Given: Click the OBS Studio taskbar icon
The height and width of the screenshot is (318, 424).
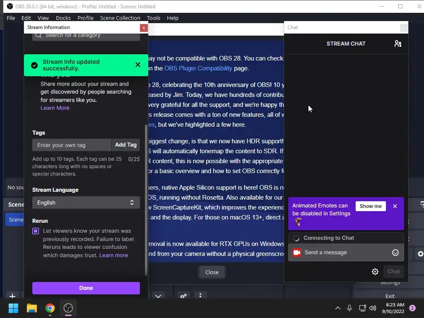Looking at the screenshot, I should (68, 308).
